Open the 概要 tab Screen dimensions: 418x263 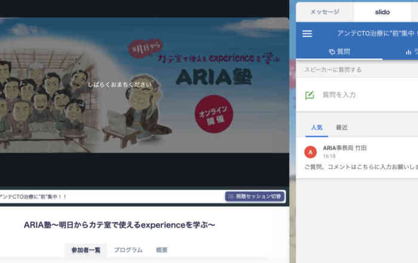pyautogui.click(x=162, y=250)
